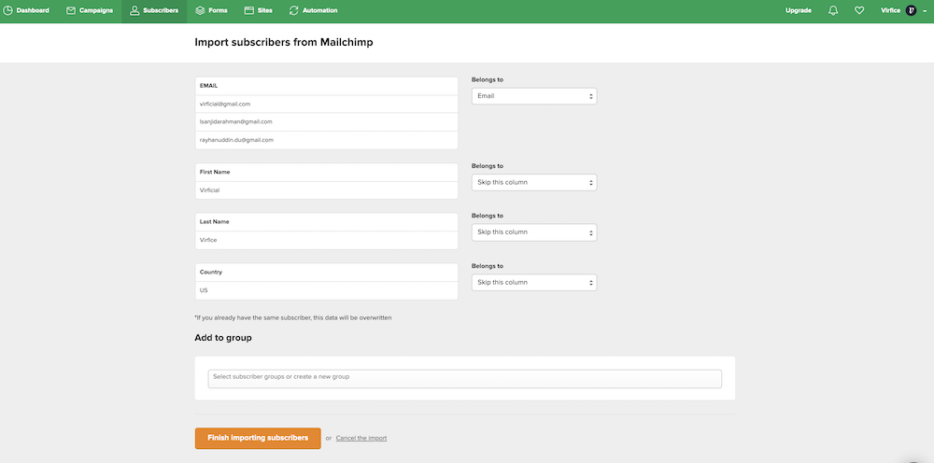Viewport: 934px width, 463px height.
Task: Click the Last Name column header
Action: click(326, 221)
